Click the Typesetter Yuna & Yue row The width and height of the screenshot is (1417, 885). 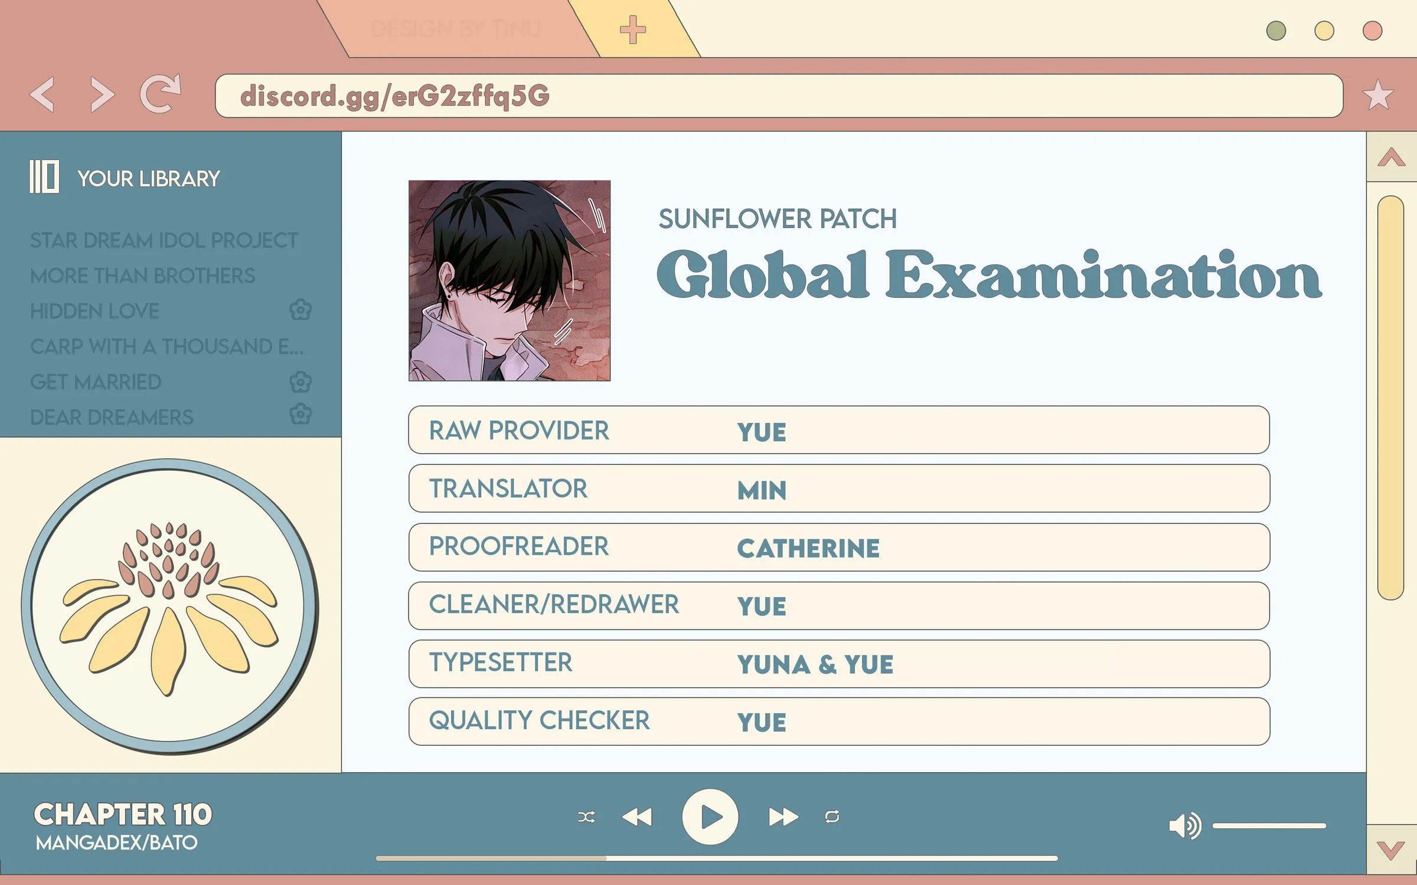tap(839, 664)
